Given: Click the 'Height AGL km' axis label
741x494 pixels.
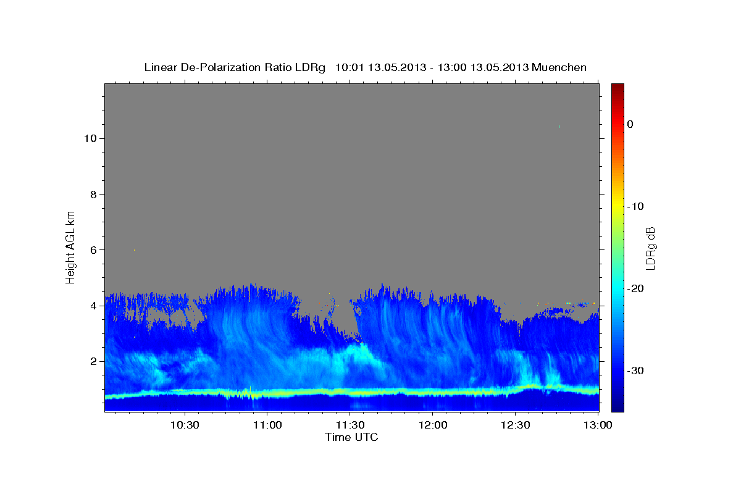Looking at the screenshot, I should [x=71, y=246].
